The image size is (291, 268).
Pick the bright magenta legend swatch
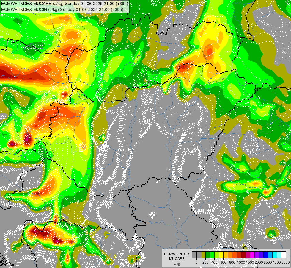click(252, 255)
